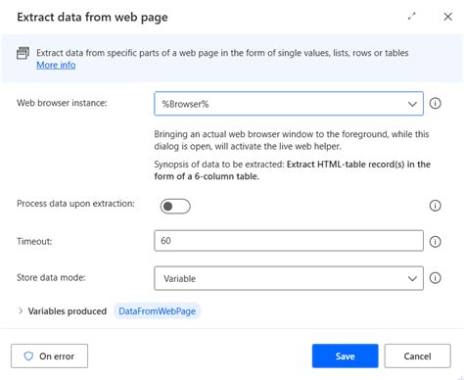Image resolution: width=464 pixels, height=380 pixels.
Task: Close the Extract data dialog
Action: pos(448,17)
